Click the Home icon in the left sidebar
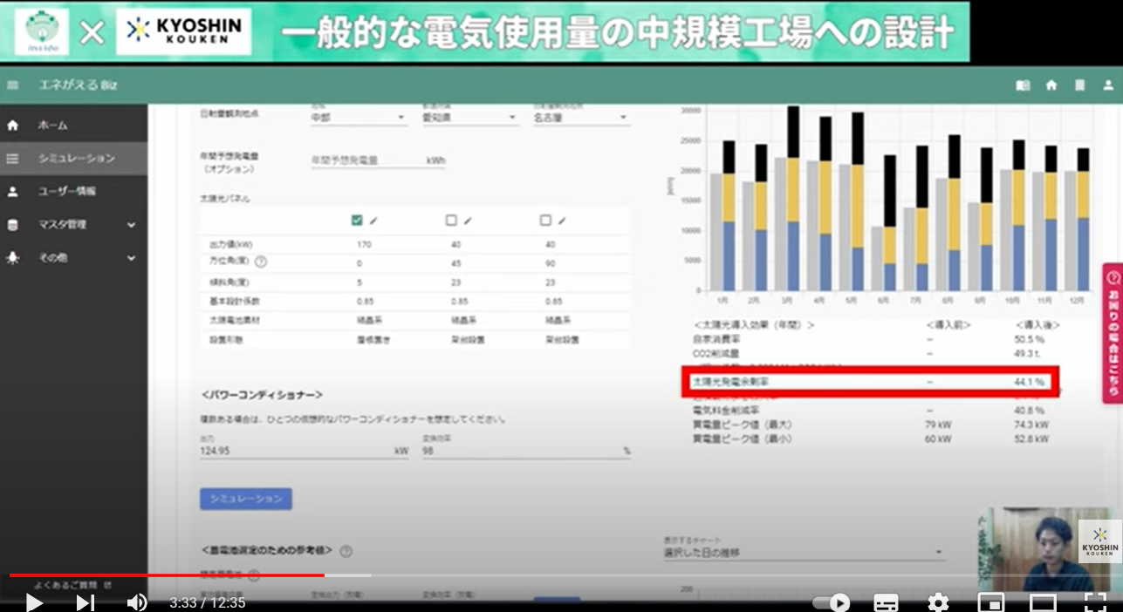Screen dimensions: 1123x612 tap(12, 126)
